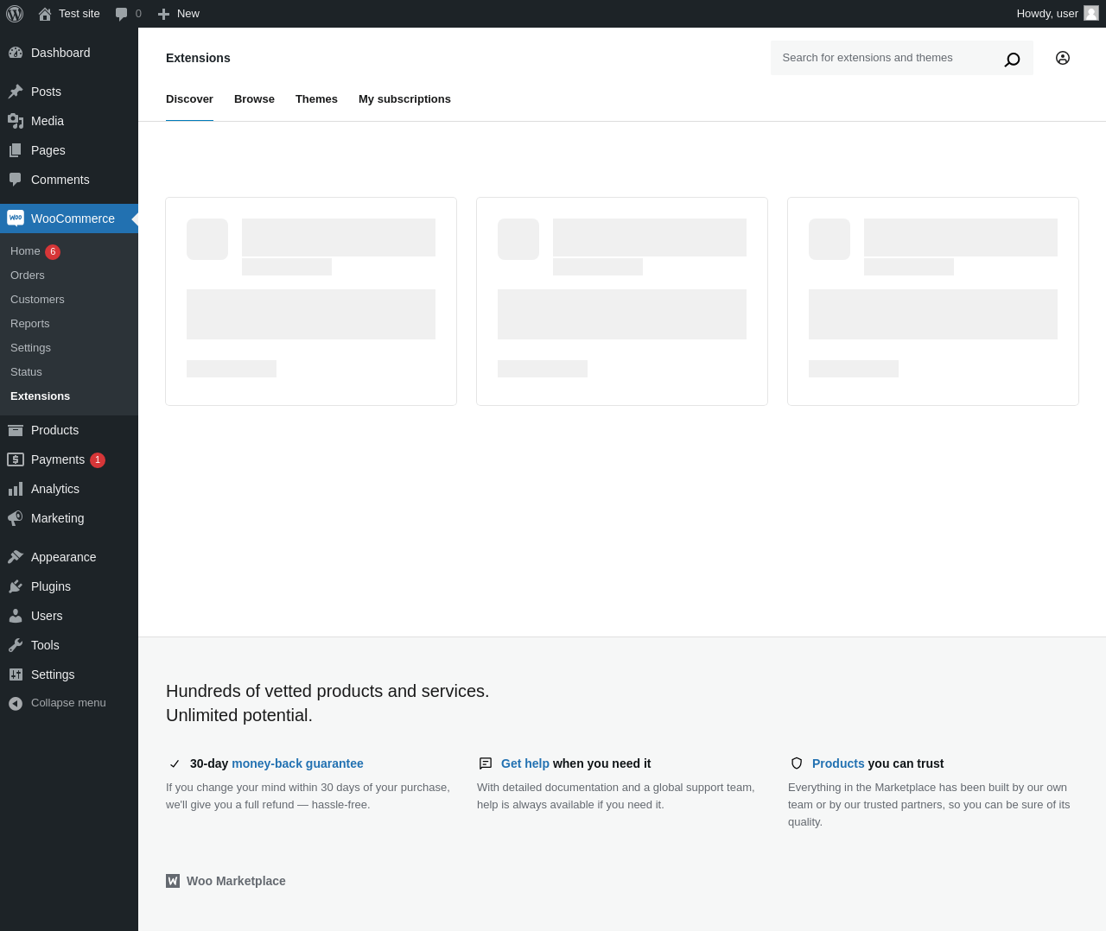Click the New label in admin bar
This screenshot has width=1106, height=931.
pyautogui.click(x=188, y=14)
